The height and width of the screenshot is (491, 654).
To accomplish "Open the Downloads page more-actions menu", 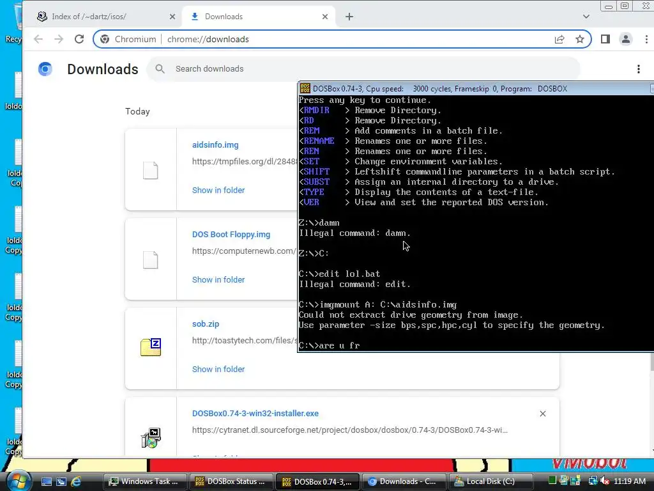I will coord(639,69).
